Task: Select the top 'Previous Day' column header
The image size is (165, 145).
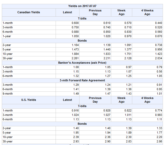Action: (95, 12)
